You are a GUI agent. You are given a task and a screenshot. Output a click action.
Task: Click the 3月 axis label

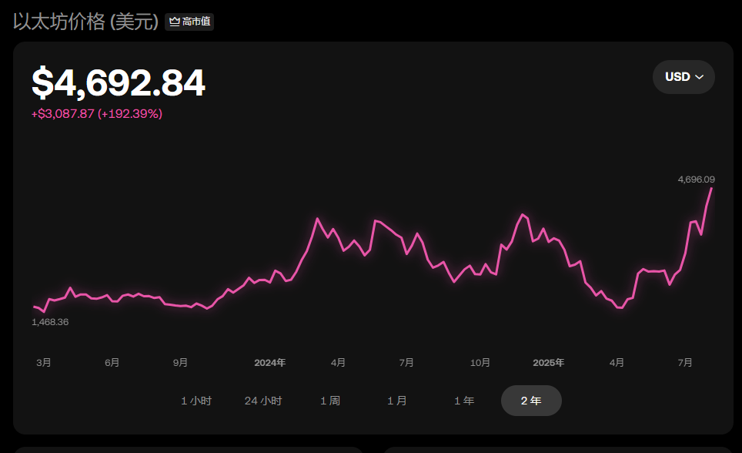44,363
